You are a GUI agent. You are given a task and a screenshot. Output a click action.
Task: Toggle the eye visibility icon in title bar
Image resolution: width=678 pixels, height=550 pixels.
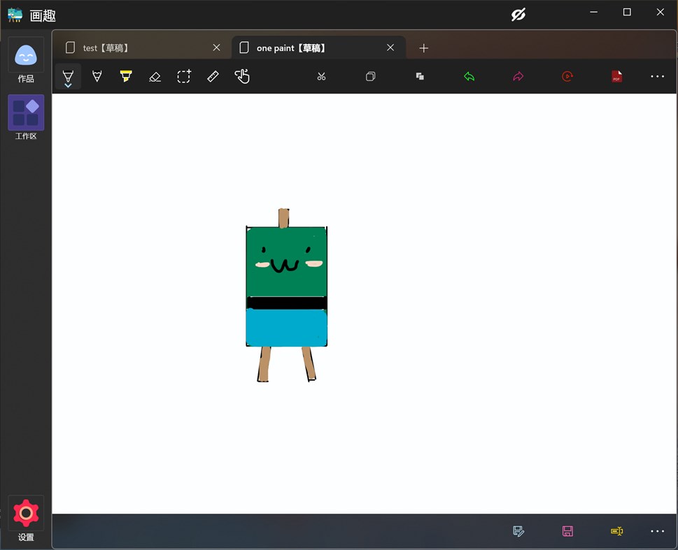pyautogui.click(x=518, y=14)
